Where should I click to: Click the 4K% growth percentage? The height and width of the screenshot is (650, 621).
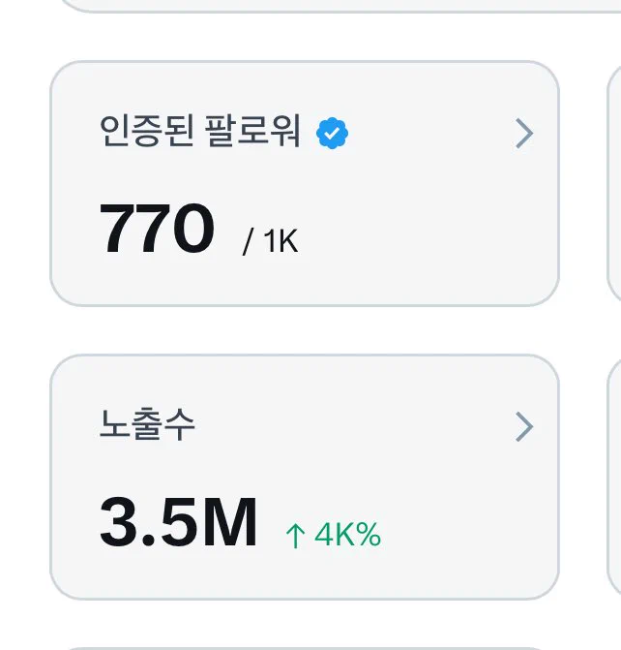(x=348, y=535)
